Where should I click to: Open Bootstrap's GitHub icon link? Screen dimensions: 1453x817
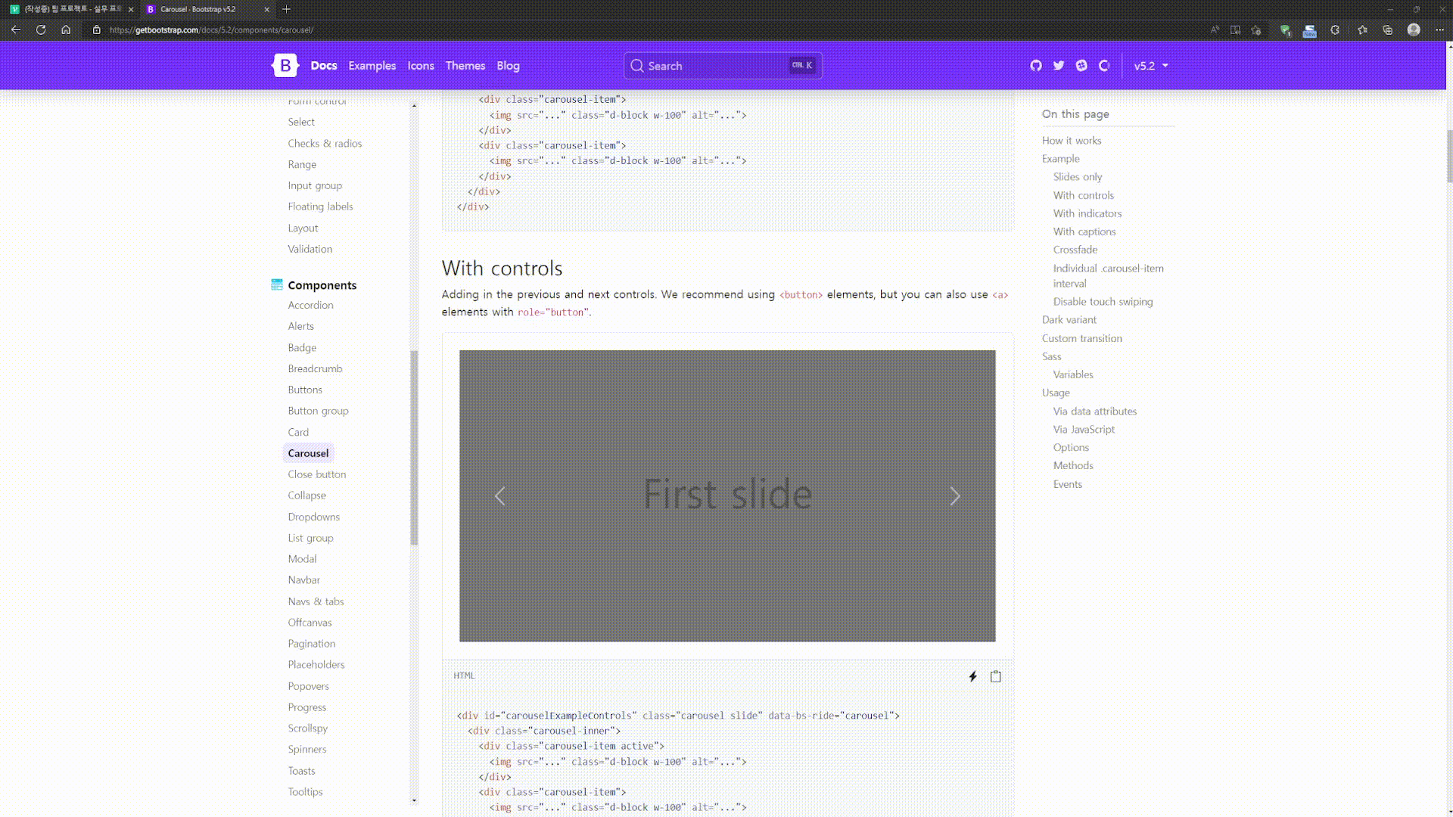tap(1036, 66)
